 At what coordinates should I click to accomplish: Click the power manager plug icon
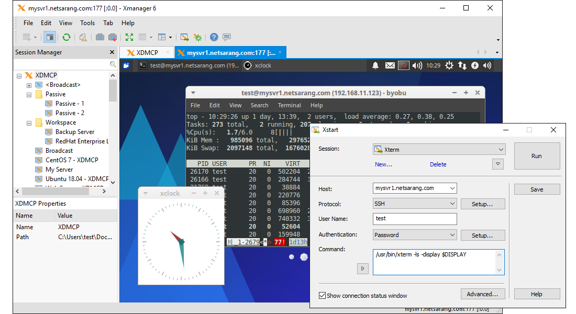[449, 65]
